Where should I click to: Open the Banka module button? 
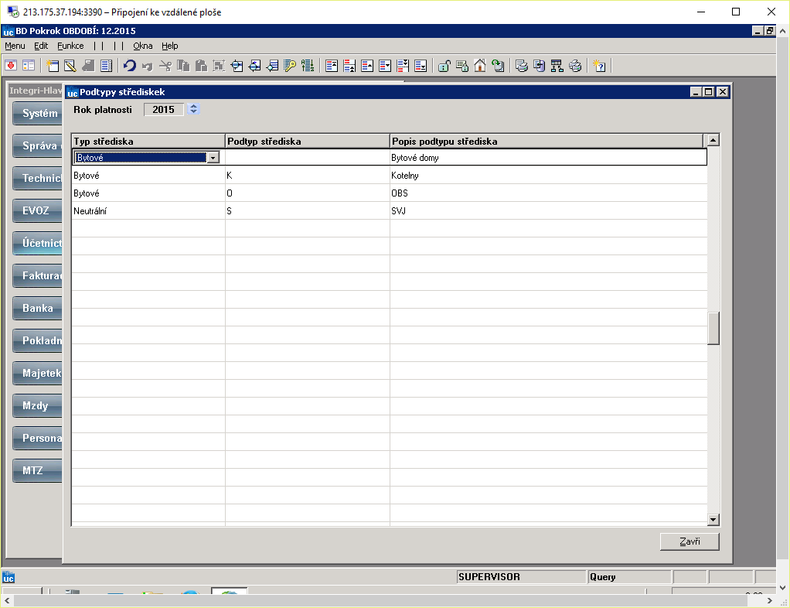coord(37,308)
